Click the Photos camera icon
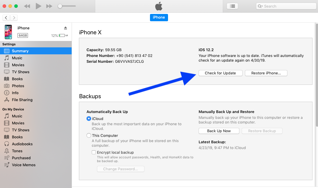Image resolution: width=318 pixels, height=188 pixels. (x=7, y=86)
